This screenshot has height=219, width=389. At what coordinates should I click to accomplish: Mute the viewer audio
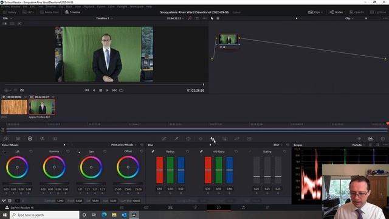tap(22, 90)
